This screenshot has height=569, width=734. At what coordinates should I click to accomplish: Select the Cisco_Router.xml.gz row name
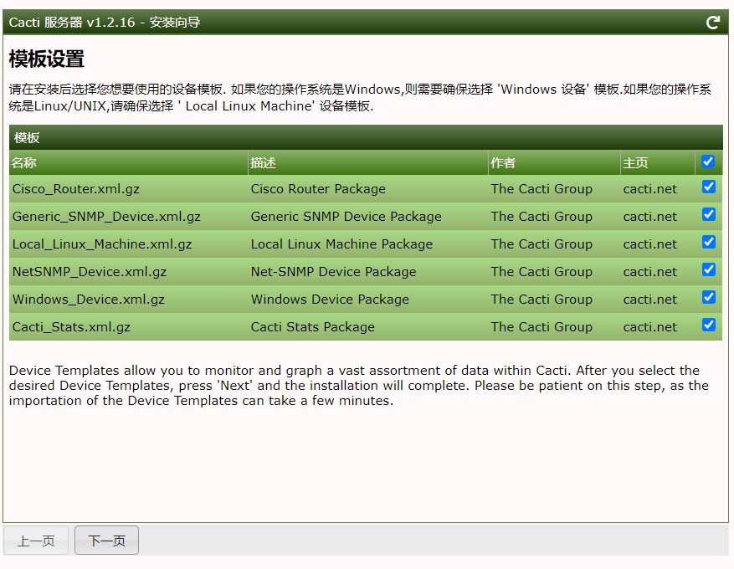pyautogui.click(x=77, y=189)
